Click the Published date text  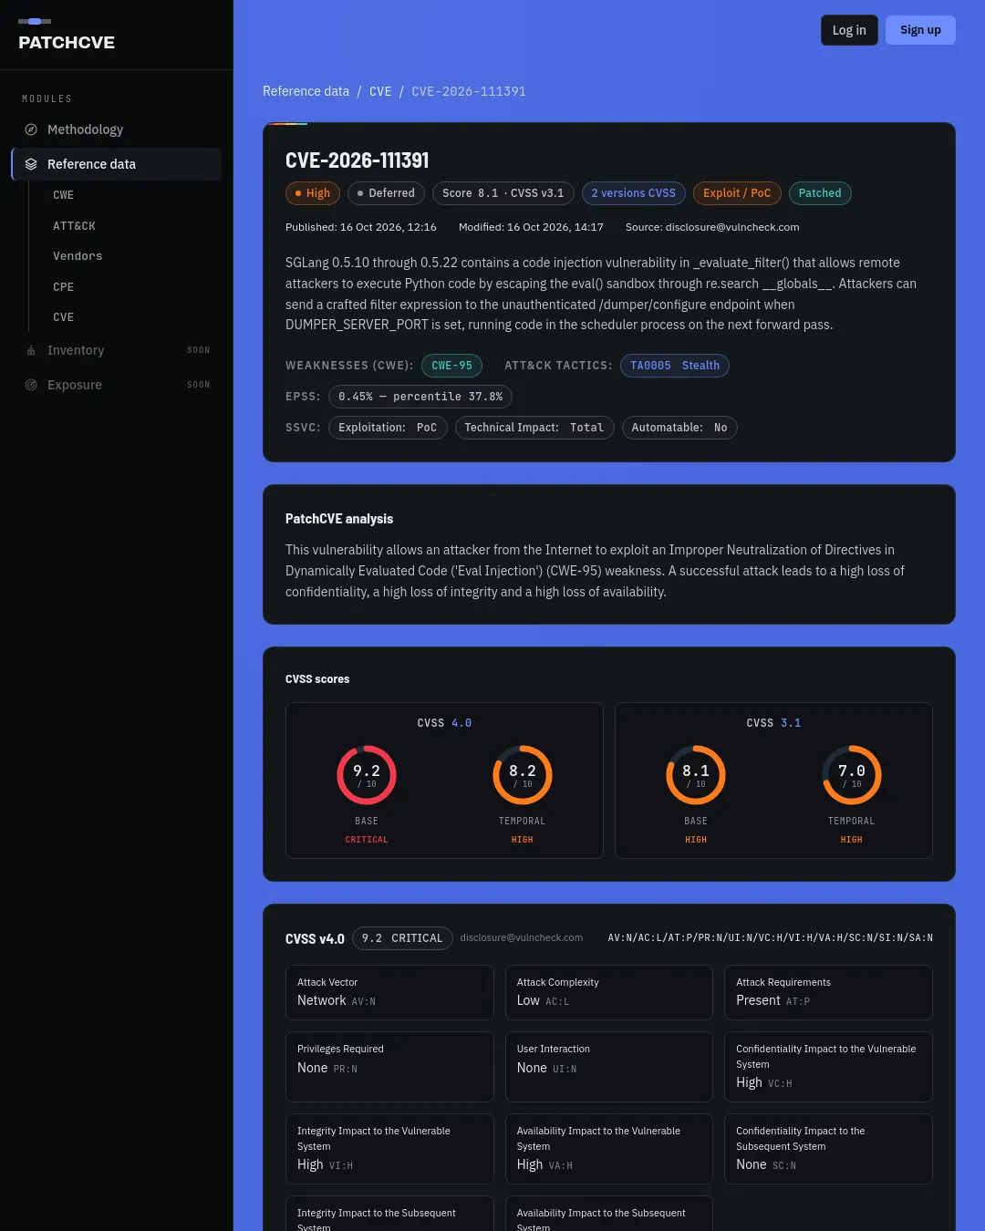point(361,227)
